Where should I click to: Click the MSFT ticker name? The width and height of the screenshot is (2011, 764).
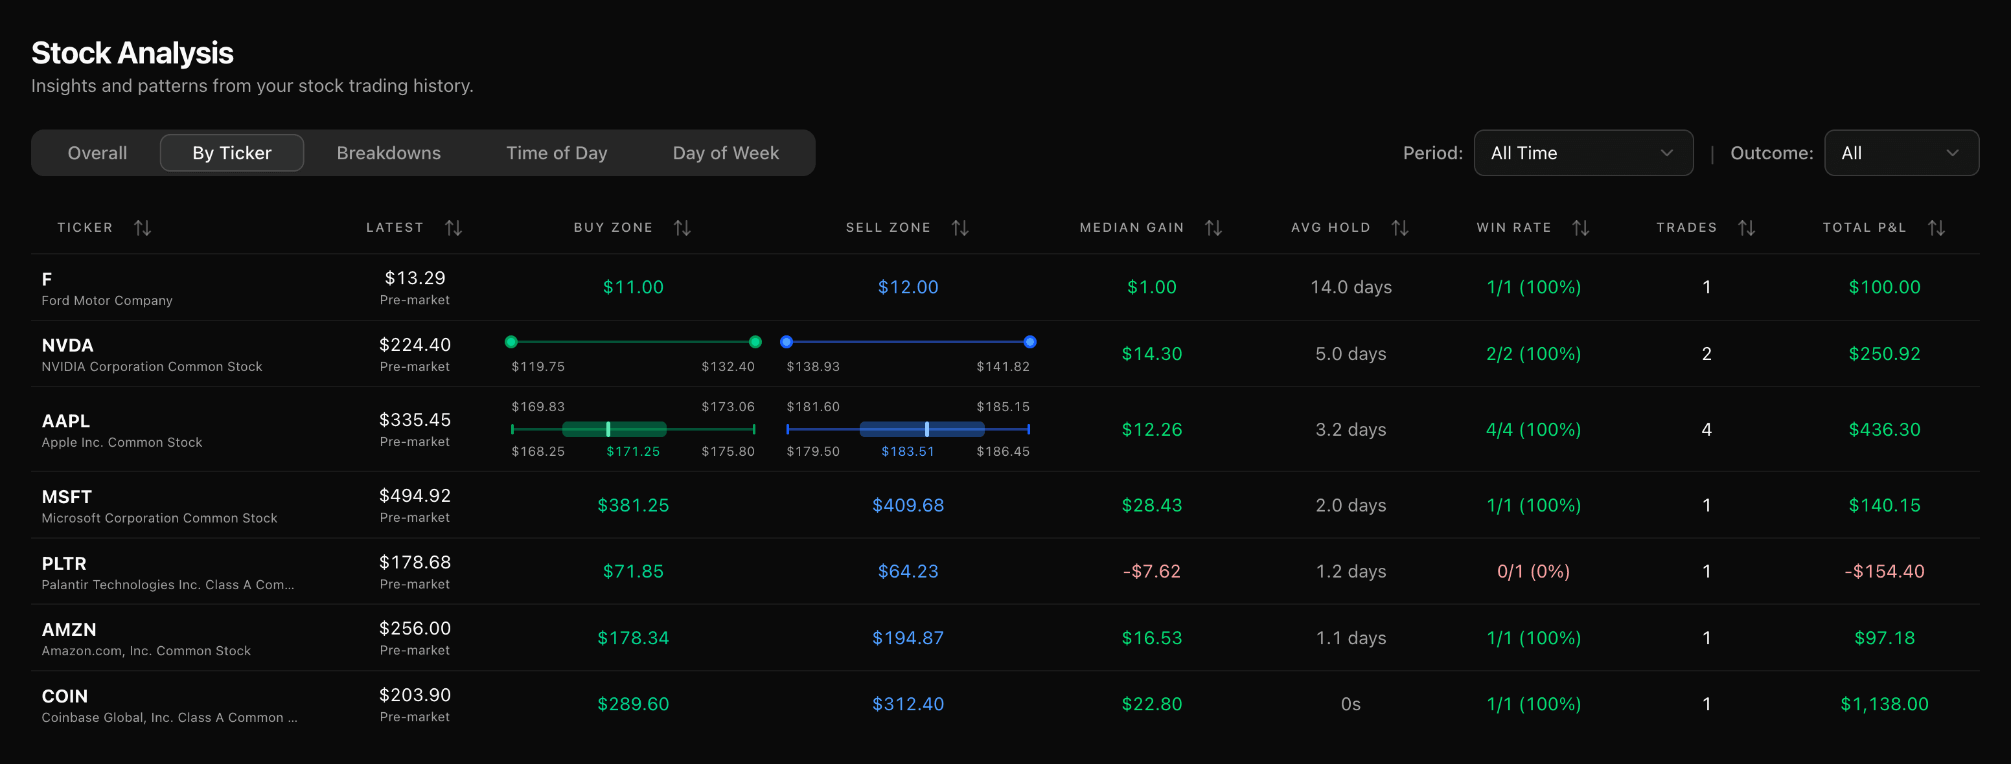[66, 497]
